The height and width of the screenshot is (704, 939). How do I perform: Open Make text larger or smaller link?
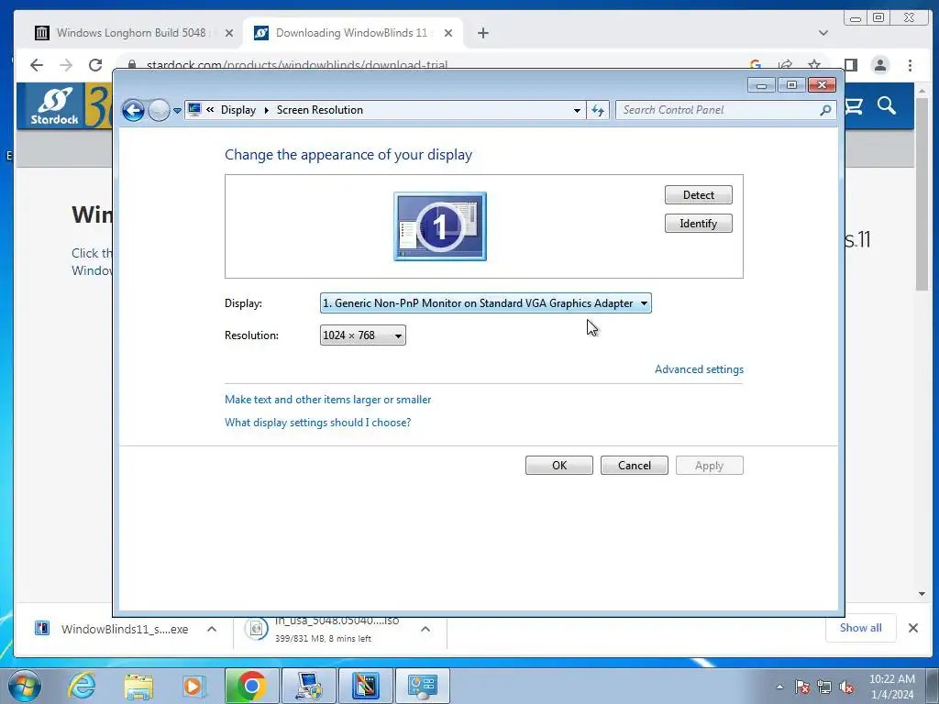[327, 400]
